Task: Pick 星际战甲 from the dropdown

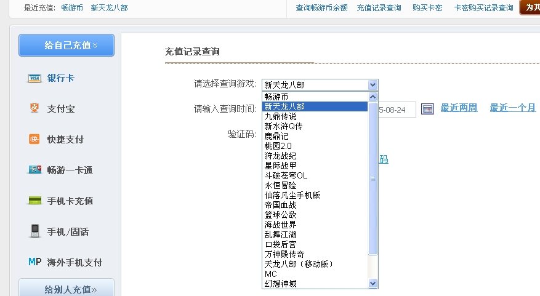Action: pyautogui.click(x=315, y=166)
